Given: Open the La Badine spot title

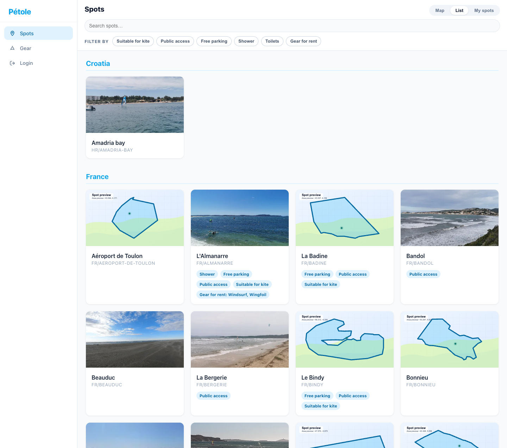Looking at the screenshot, I should point(314,256).
